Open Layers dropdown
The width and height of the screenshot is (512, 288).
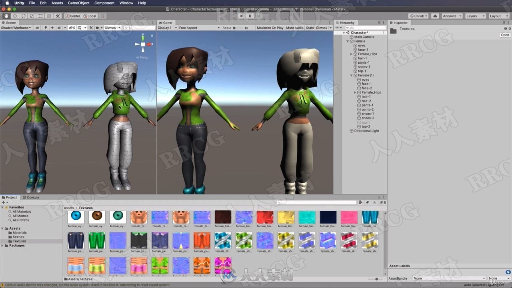(x=475, y=16)
